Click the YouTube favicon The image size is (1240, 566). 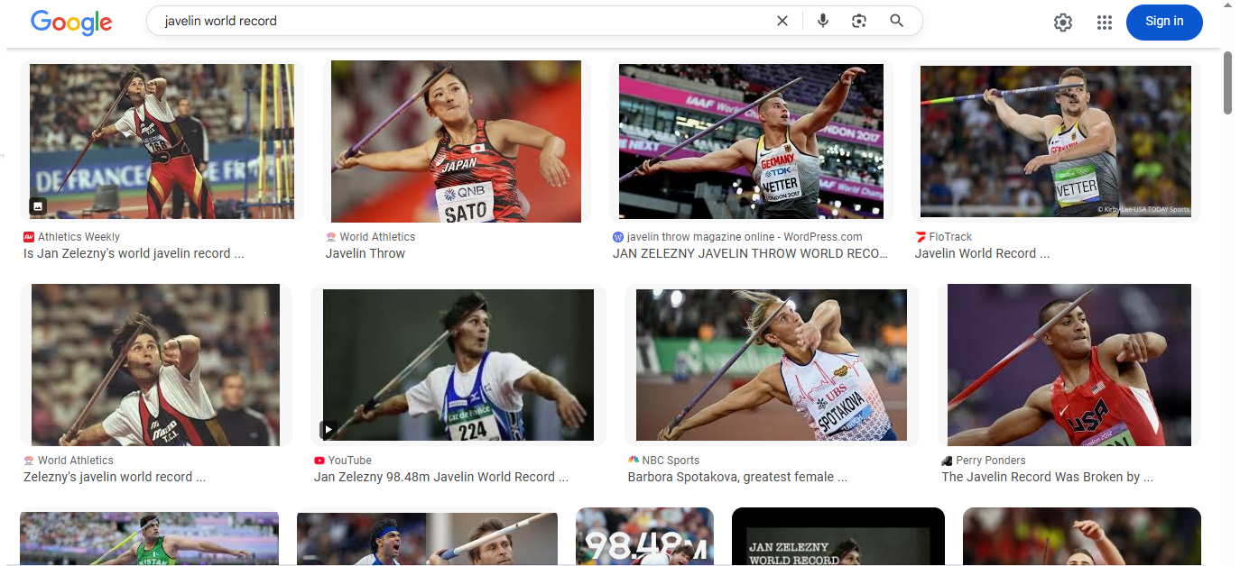[319, 461]
